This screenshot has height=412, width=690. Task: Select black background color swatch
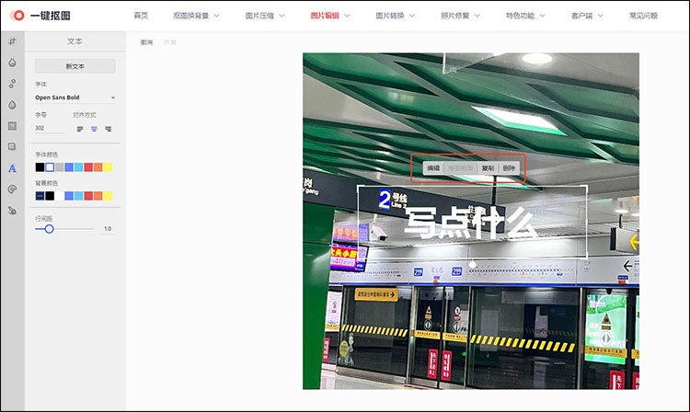50,196
